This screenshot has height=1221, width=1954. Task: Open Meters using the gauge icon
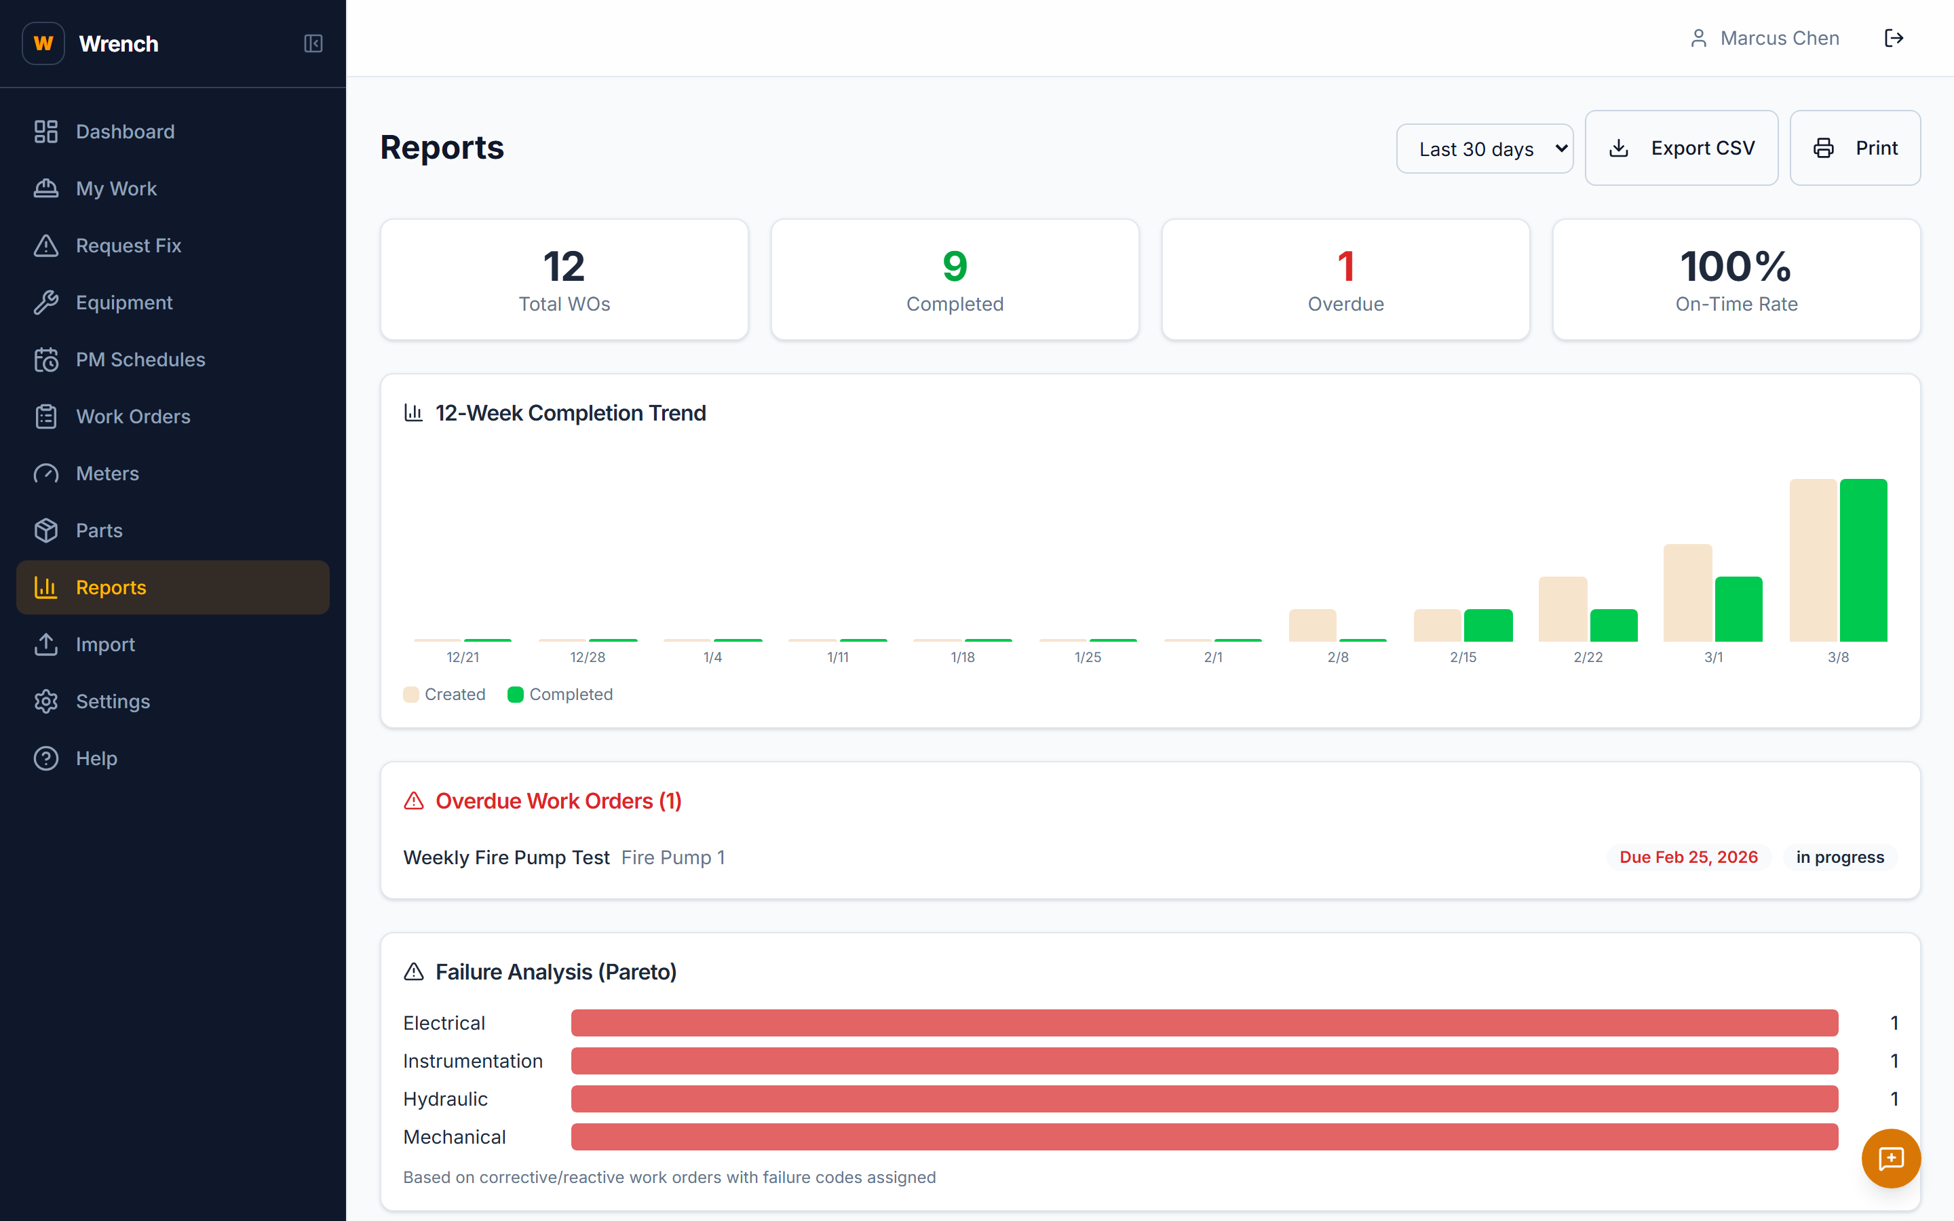click(46, 473)
